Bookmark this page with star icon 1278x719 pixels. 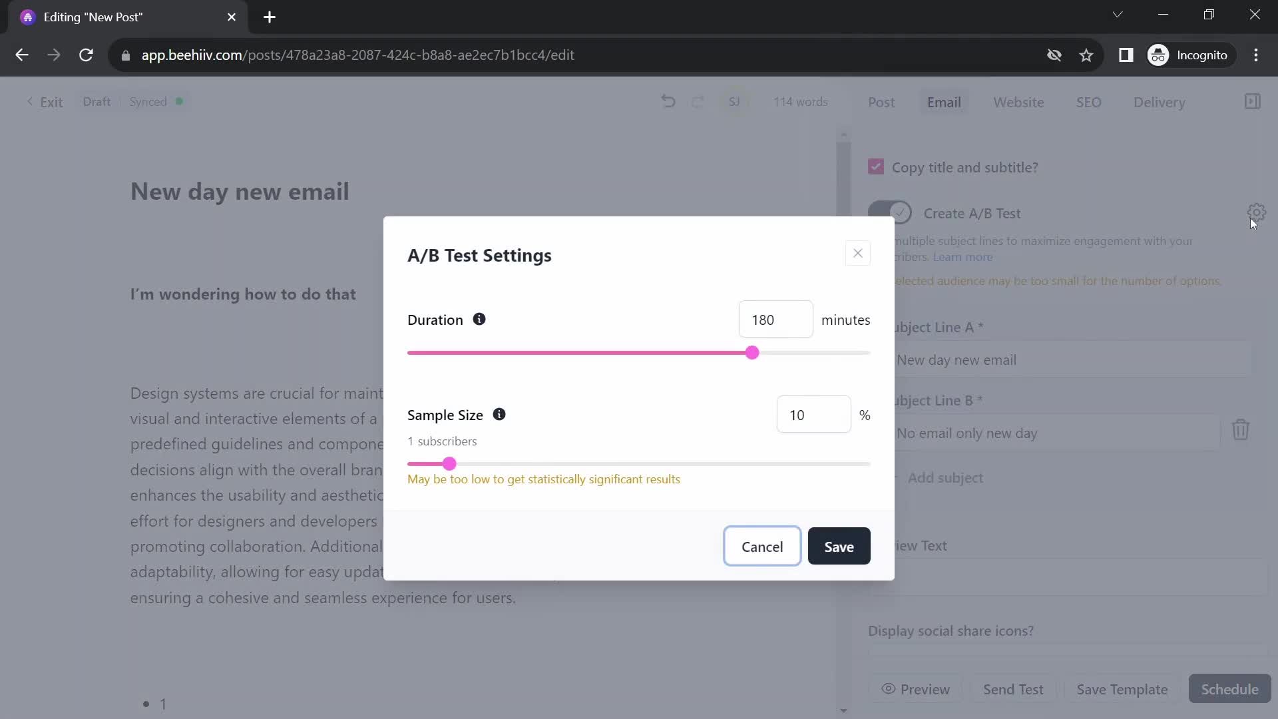[1086, 55]
